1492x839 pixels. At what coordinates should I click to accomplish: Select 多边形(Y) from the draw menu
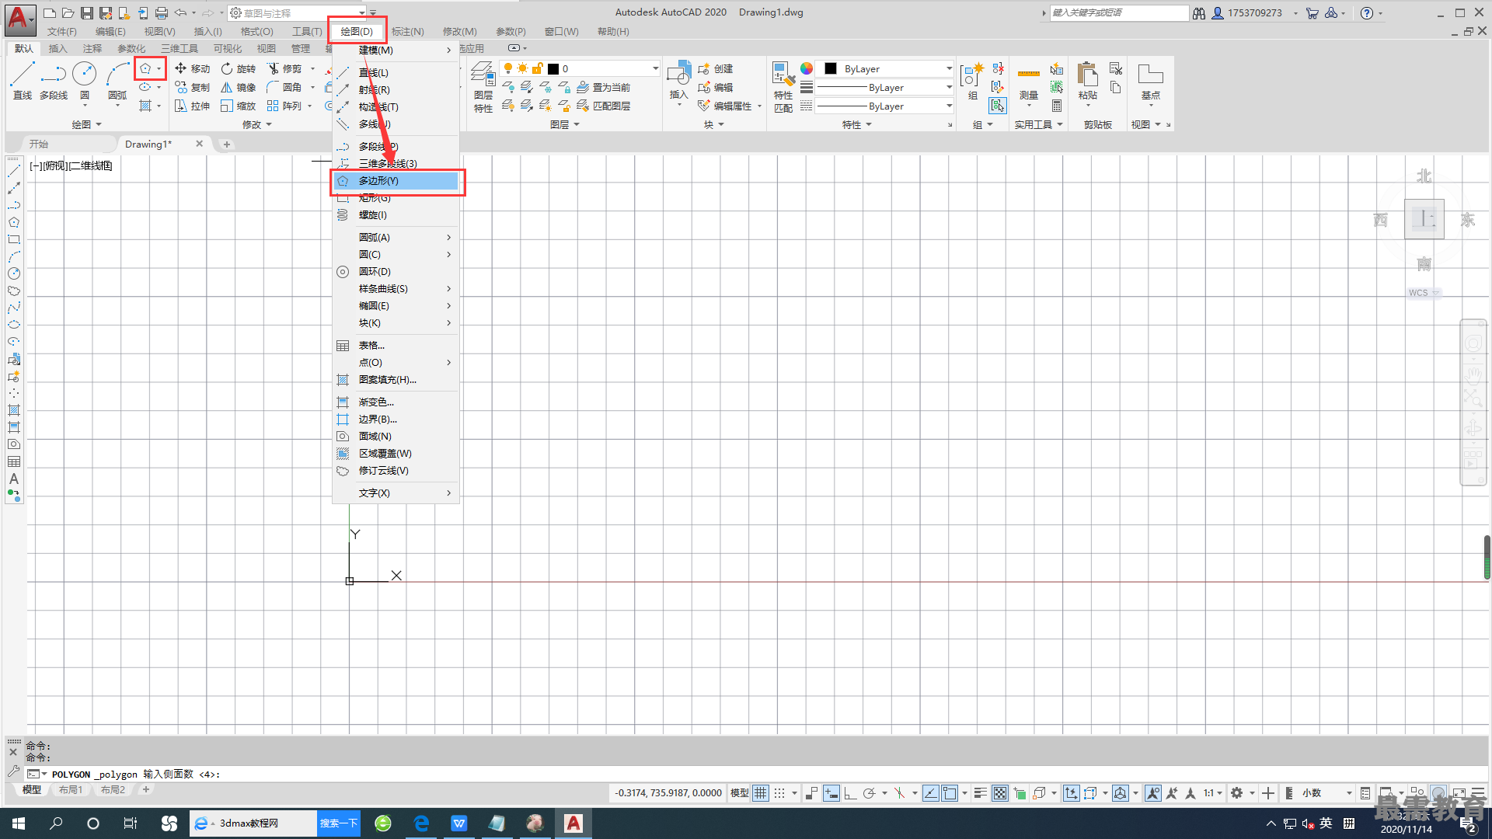[x=396, y=181]
